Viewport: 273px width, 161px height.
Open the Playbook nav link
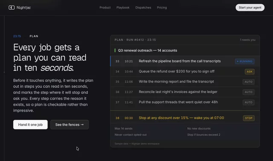pyautogui.click(x=123, y=8)
